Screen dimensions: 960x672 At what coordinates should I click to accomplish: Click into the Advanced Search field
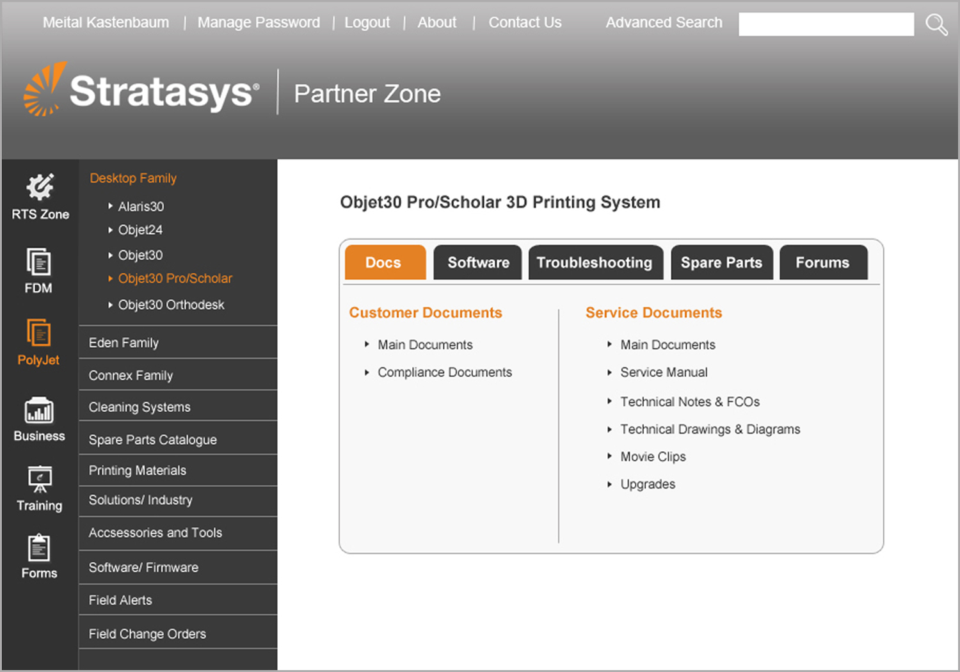(826, 24)
